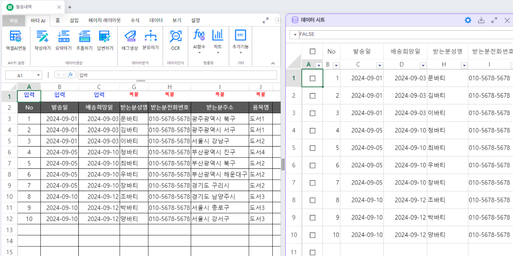Click the fx insert function button
The image size is (513, 256).
(x=70, y=75)
